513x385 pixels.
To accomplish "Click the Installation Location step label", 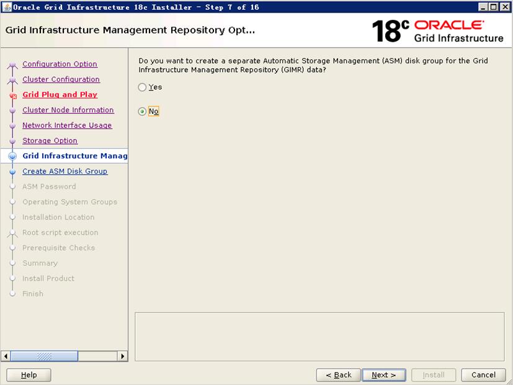I will 58,217.
